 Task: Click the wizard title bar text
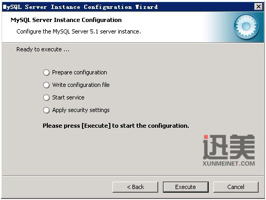tap(80, 7)
